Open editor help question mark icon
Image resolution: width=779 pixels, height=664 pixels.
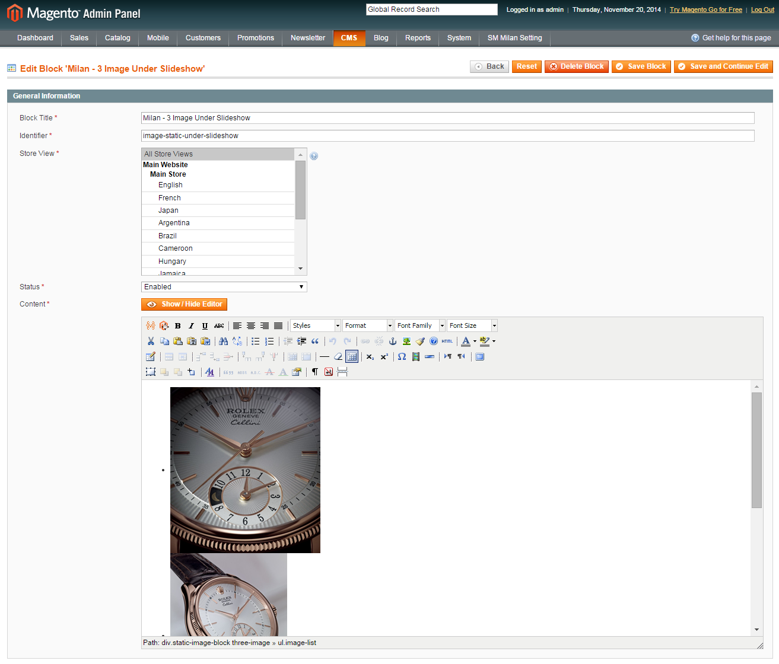pyautogui.click(x=434, y=341)
